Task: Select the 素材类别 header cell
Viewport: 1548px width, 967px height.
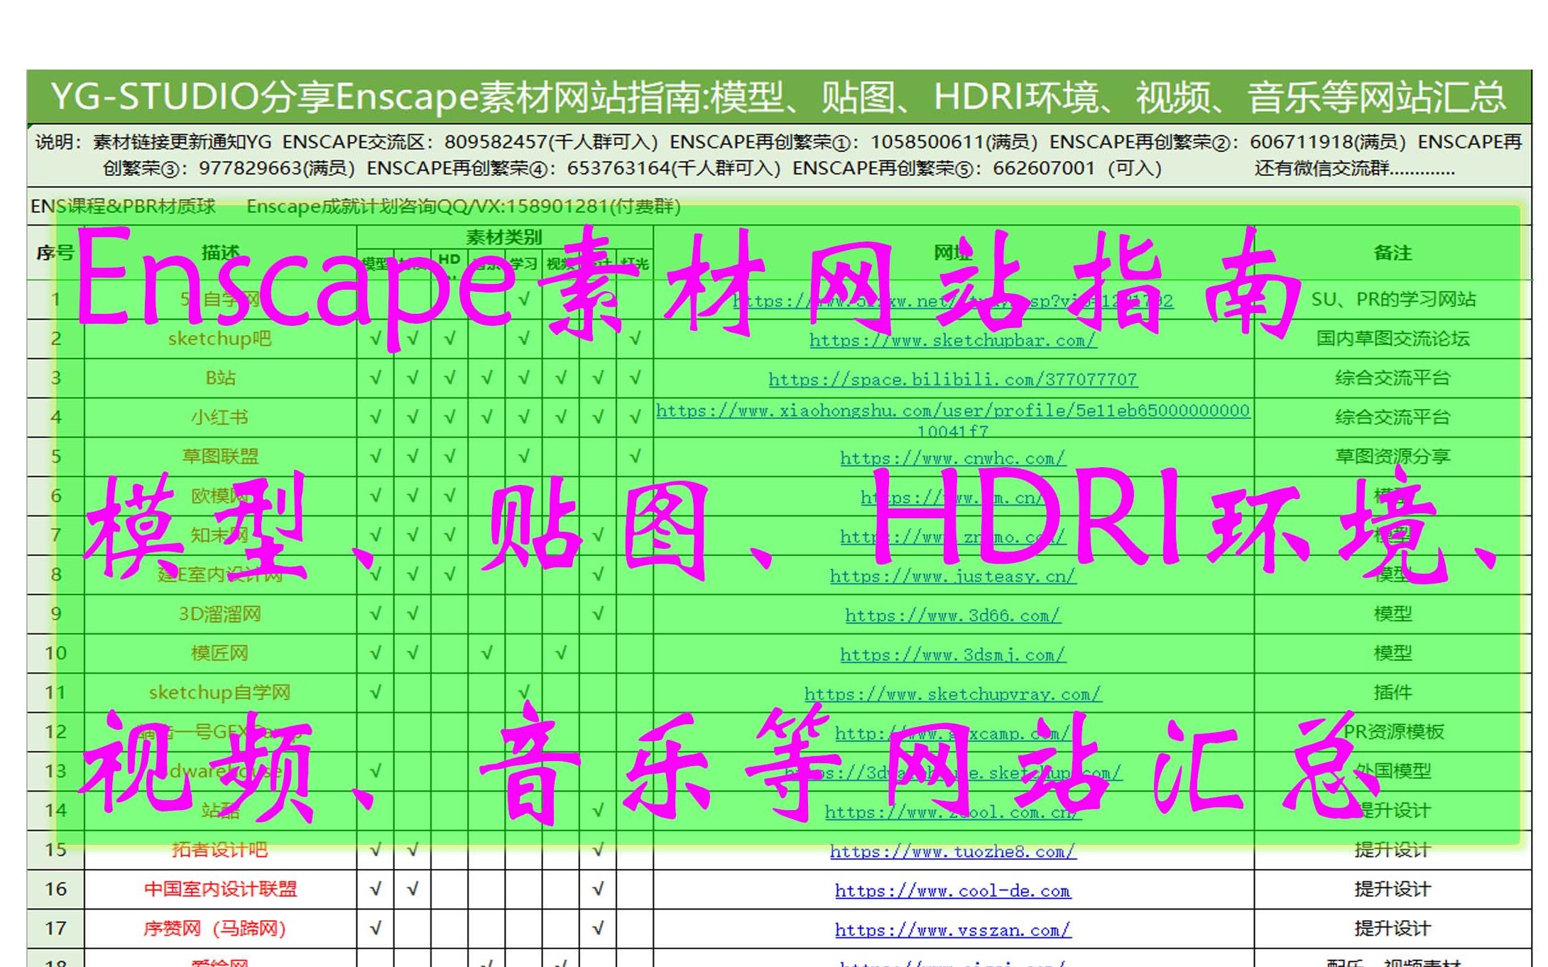Action: [x=504, y=237]
